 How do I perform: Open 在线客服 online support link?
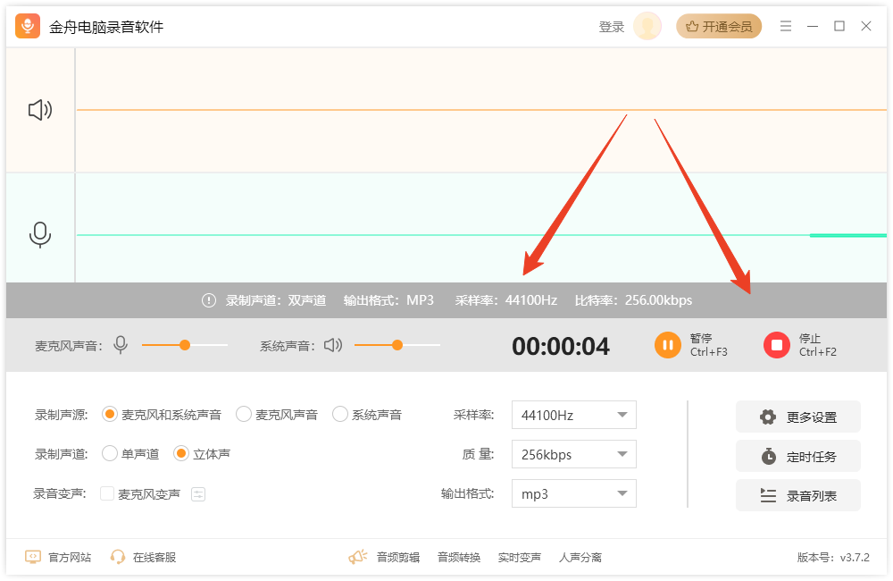tap(154, 557)
